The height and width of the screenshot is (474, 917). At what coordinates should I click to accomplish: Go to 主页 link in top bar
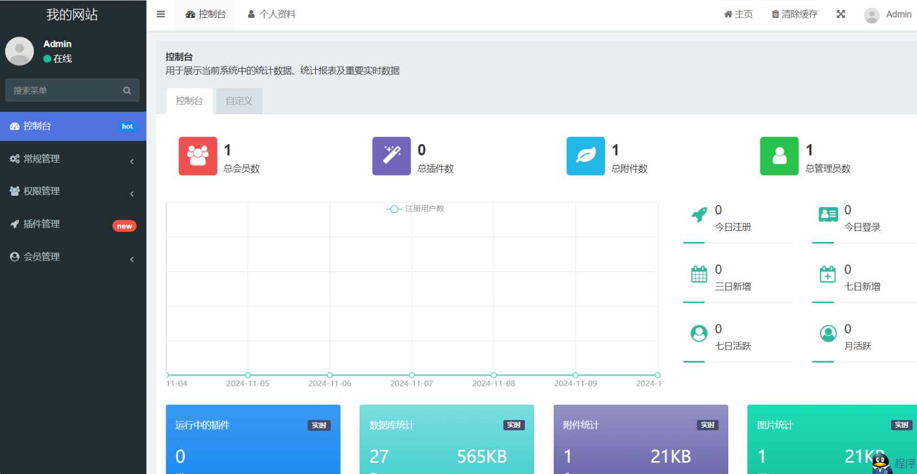tap(738, 14)
